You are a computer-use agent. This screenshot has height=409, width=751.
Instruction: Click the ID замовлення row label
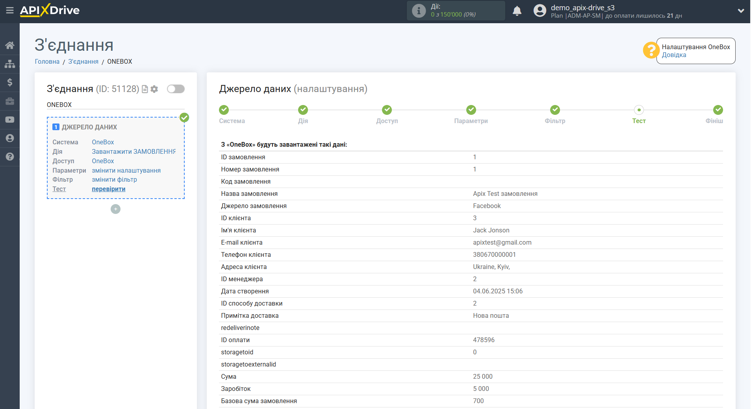pyautogui.click(x=243, y=157)
